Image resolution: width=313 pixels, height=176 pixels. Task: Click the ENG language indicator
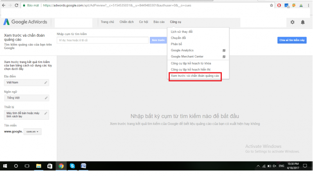(x=281, y=166)
